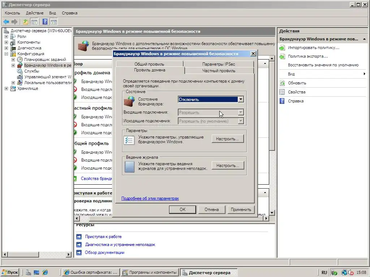Expand the Диагностика tree node
Viewport: 370px width, 277px height.
coord(7,48)
